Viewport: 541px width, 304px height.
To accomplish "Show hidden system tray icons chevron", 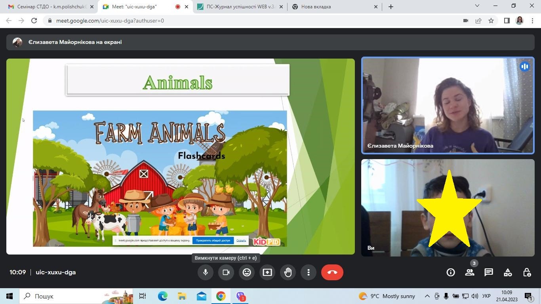I will pyautogui.click(x=427, y=296).
